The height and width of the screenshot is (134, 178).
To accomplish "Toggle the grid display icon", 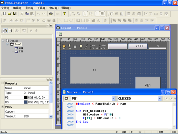I will pos(97,14).
